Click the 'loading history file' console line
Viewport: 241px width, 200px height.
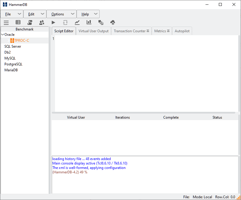tap(81, 159)
